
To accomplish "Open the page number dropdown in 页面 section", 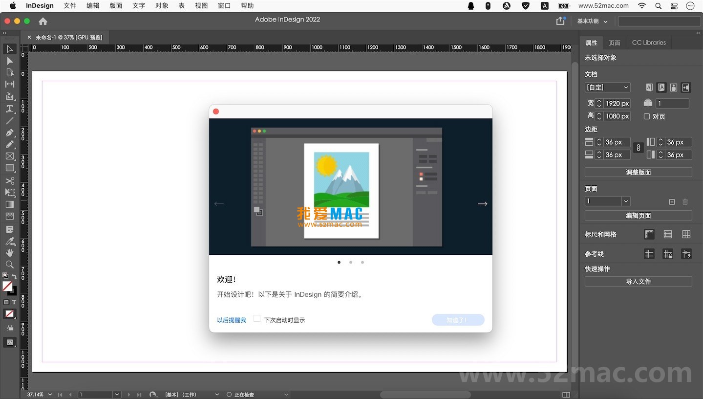I will [626, 201].
